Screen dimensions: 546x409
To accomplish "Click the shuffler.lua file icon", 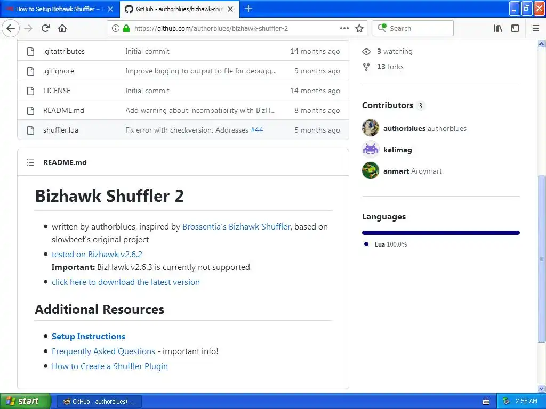I will [30, 130].
